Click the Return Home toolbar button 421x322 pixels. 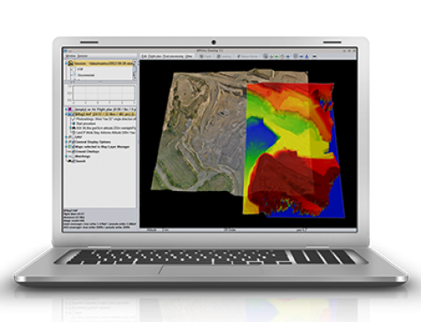tap(247, 57)
